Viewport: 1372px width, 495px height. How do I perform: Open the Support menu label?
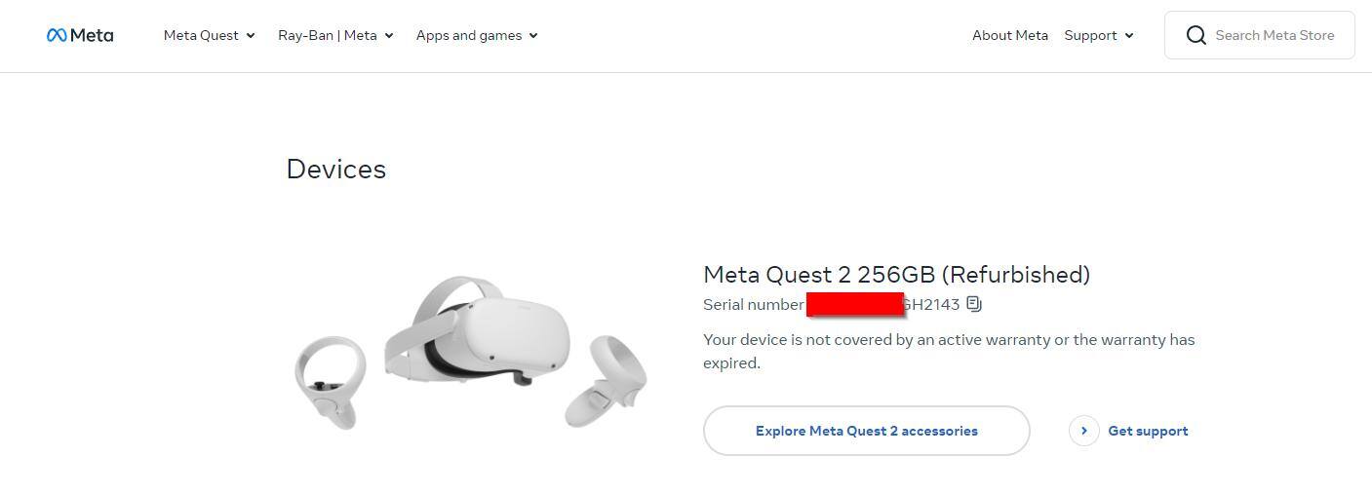click(x=1090, y=35)
